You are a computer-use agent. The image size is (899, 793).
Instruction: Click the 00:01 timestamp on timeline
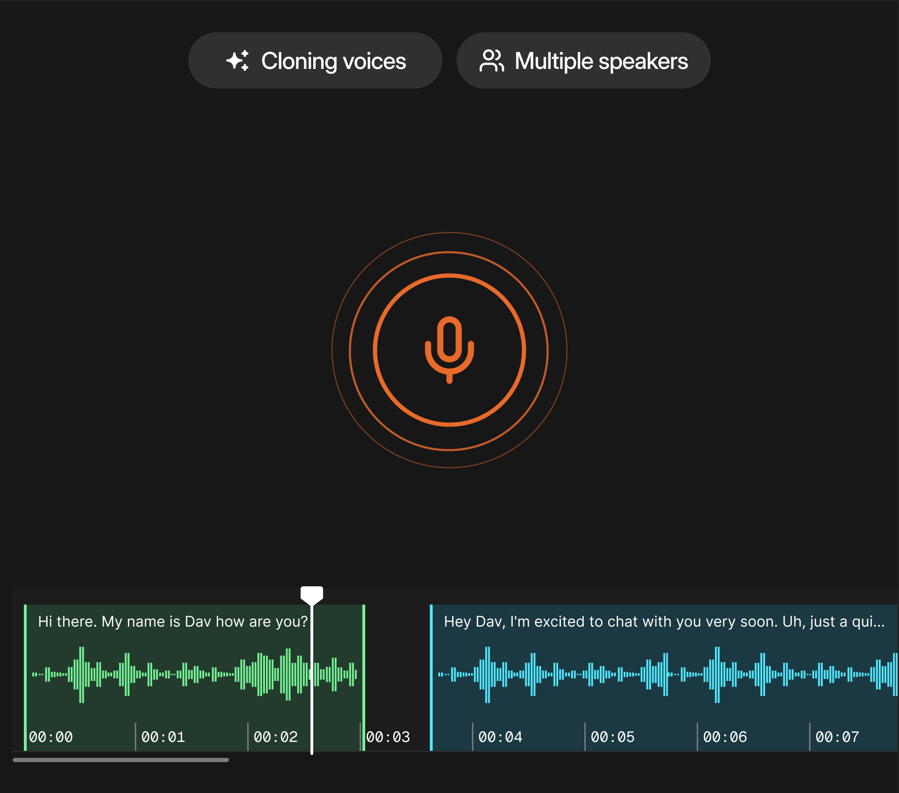coord(163,737)
